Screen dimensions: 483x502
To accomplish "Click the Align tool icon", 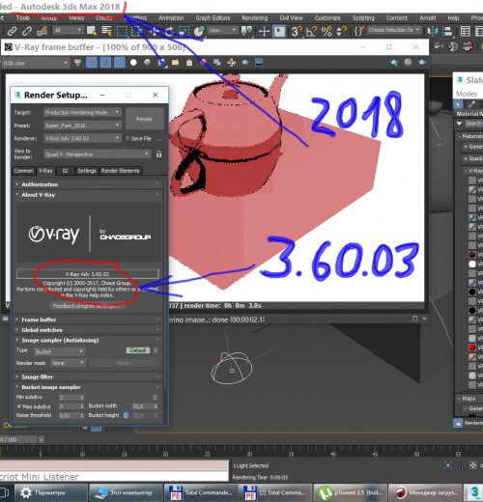I will (x=447, y=31).
